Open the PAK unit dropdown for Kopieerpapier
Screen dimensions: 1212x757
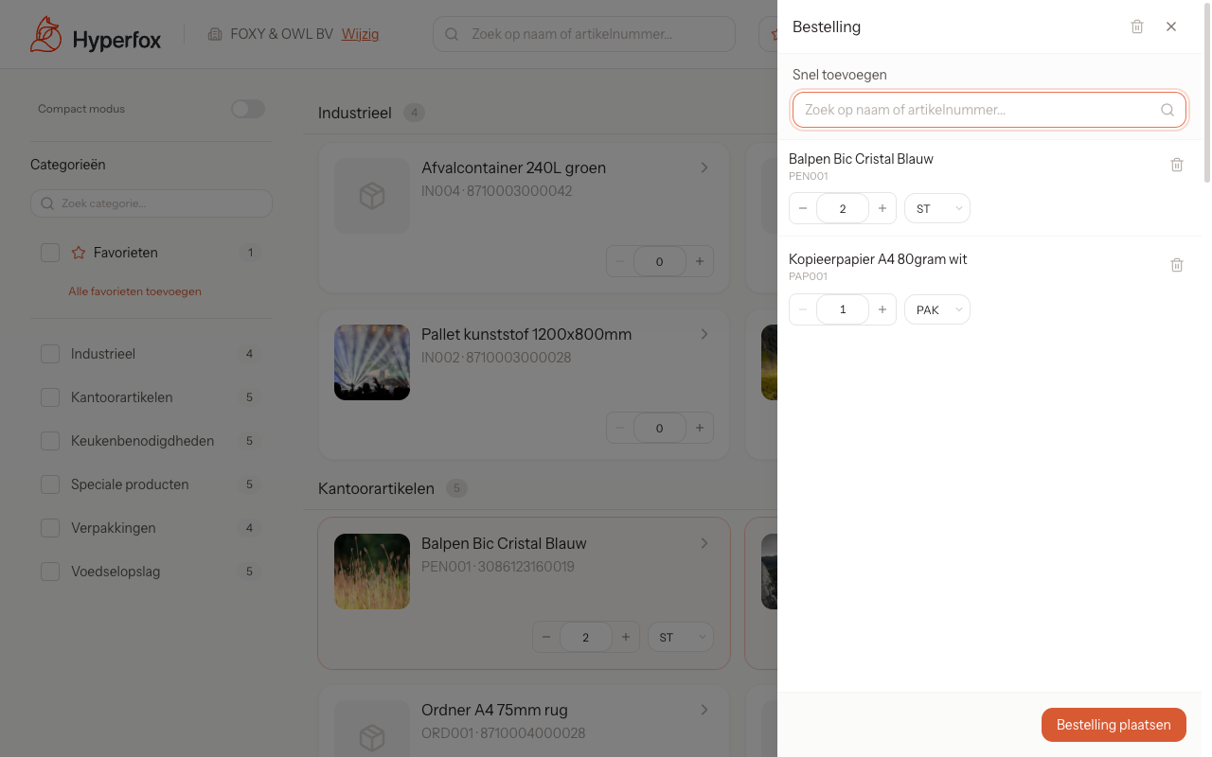(x=936, y=309)
